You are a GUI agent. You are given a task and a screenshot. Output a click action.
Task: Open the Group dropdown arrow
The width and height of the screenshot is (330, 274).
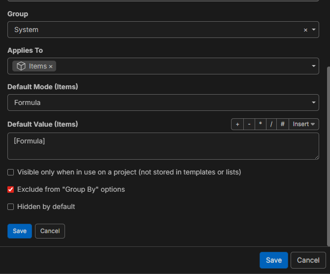[314, 30]
